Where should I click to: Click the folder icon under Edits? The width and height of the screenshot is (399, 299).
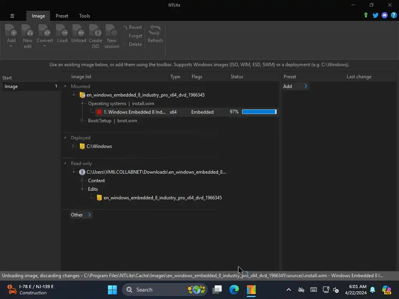click(x=99, y=198)
